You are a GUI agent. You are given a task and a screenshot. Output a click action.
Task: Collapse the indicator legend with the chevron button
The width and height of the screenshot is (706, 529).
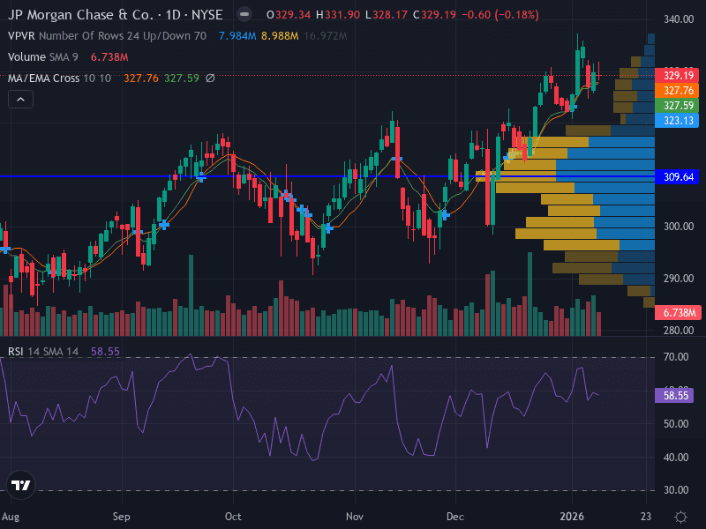point(20,100)
